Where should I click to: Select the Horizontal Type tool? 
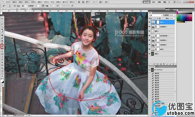(x=2, y=60)
